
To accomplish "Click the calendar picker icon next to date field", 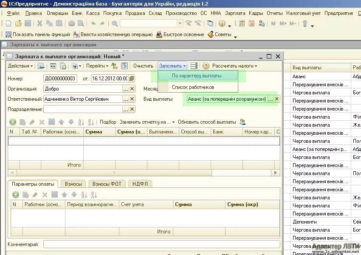I will (x=132, y=79).
